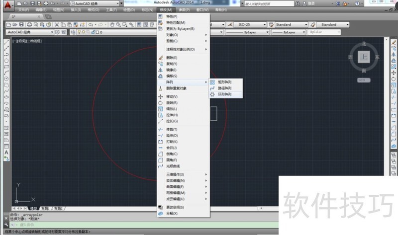Screen dimensions: 398x235
Task: Click the Mirror tool in the right modify toolbar
Action: (394, 55)
